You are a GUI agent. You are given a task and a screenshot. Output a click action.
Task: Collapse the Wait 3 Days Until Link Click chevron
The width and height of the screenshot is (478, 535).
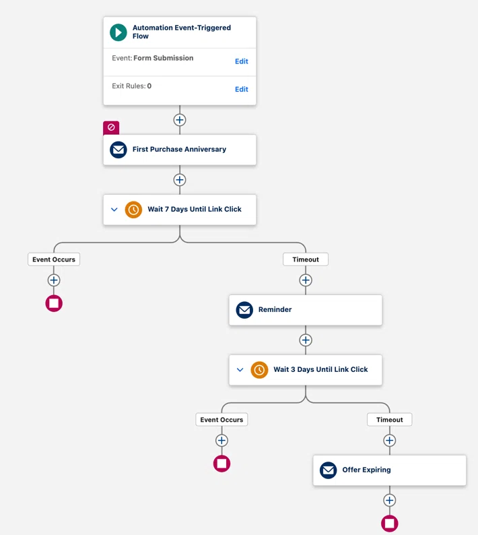(240, 370)
